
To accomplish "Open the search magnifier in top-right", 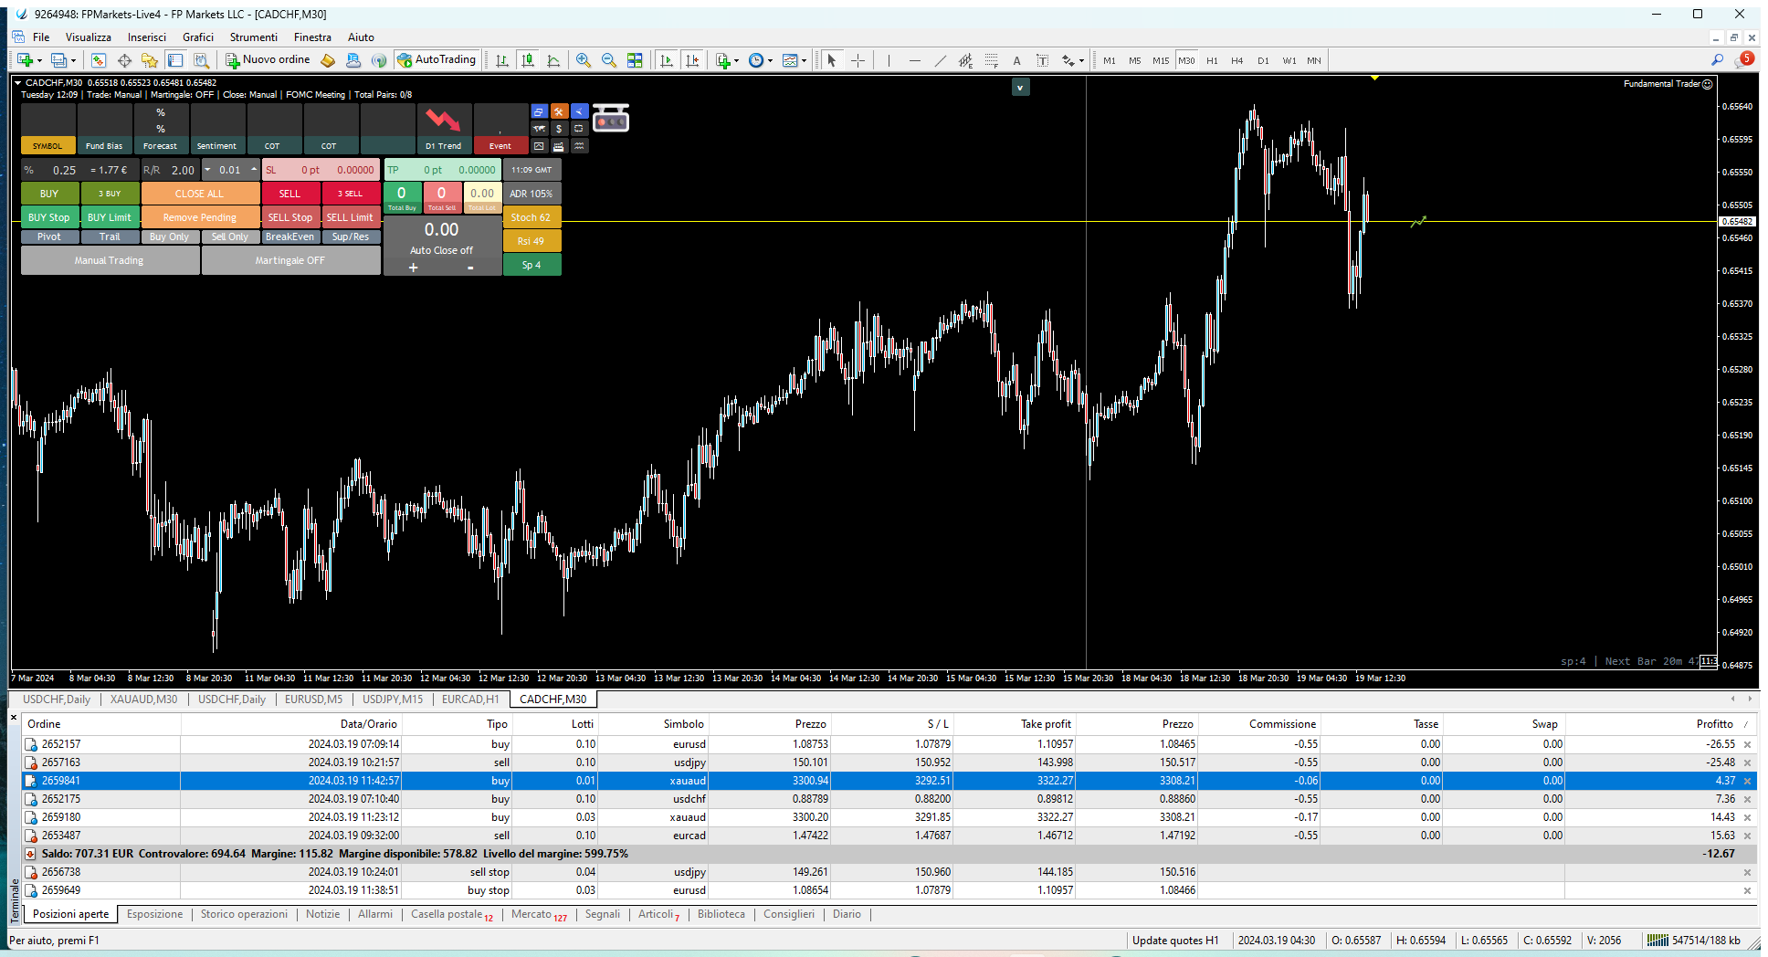I will [1717, 59].
